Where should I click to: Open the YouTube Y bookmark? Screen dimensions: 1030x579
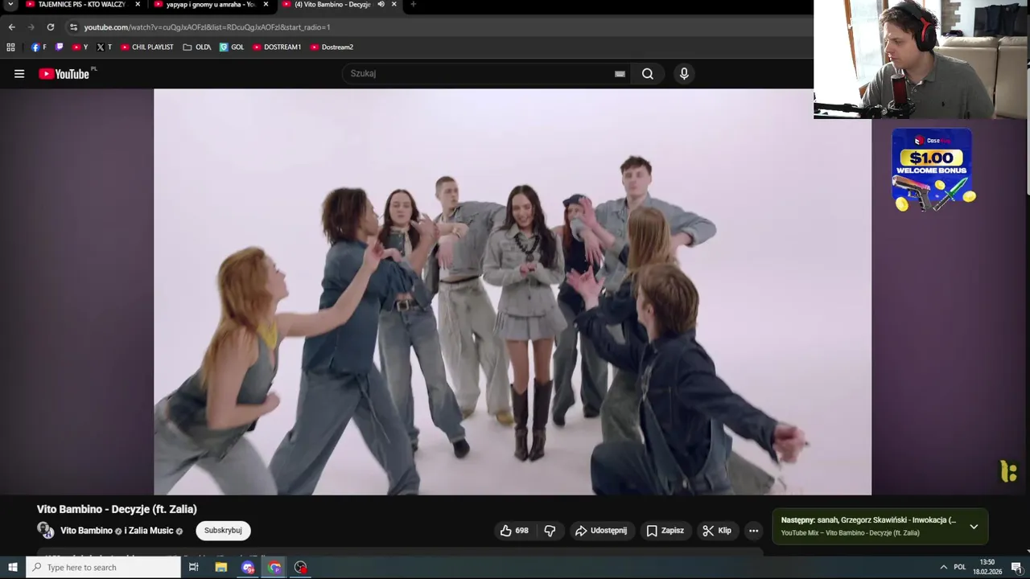(x=80, y=47)
